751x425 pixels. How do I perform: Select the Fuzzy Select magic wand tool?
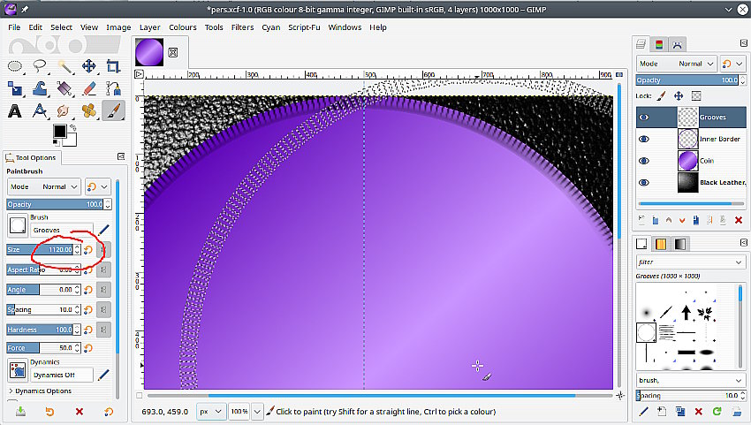pyautogui.click(x=64, y=66)
